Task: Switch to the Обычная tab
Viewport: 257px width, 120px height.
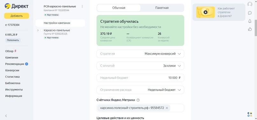Action: pyautogui.click(x=119, y=8)
